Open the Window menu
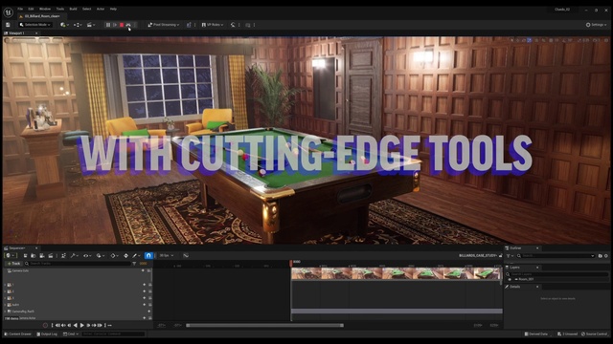 (45, 9)
